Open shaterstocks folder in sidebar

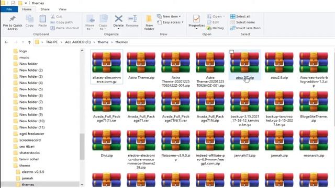pyautogui.click(x=29, y=153)
